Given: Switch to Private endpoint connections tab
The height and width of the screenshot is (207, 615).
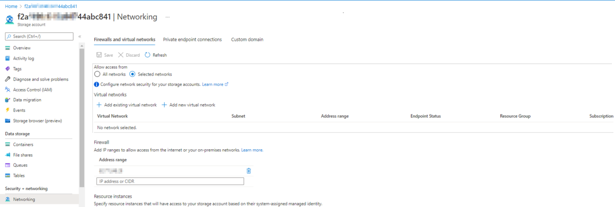Looking at the screenshot, I should (192, 39).
